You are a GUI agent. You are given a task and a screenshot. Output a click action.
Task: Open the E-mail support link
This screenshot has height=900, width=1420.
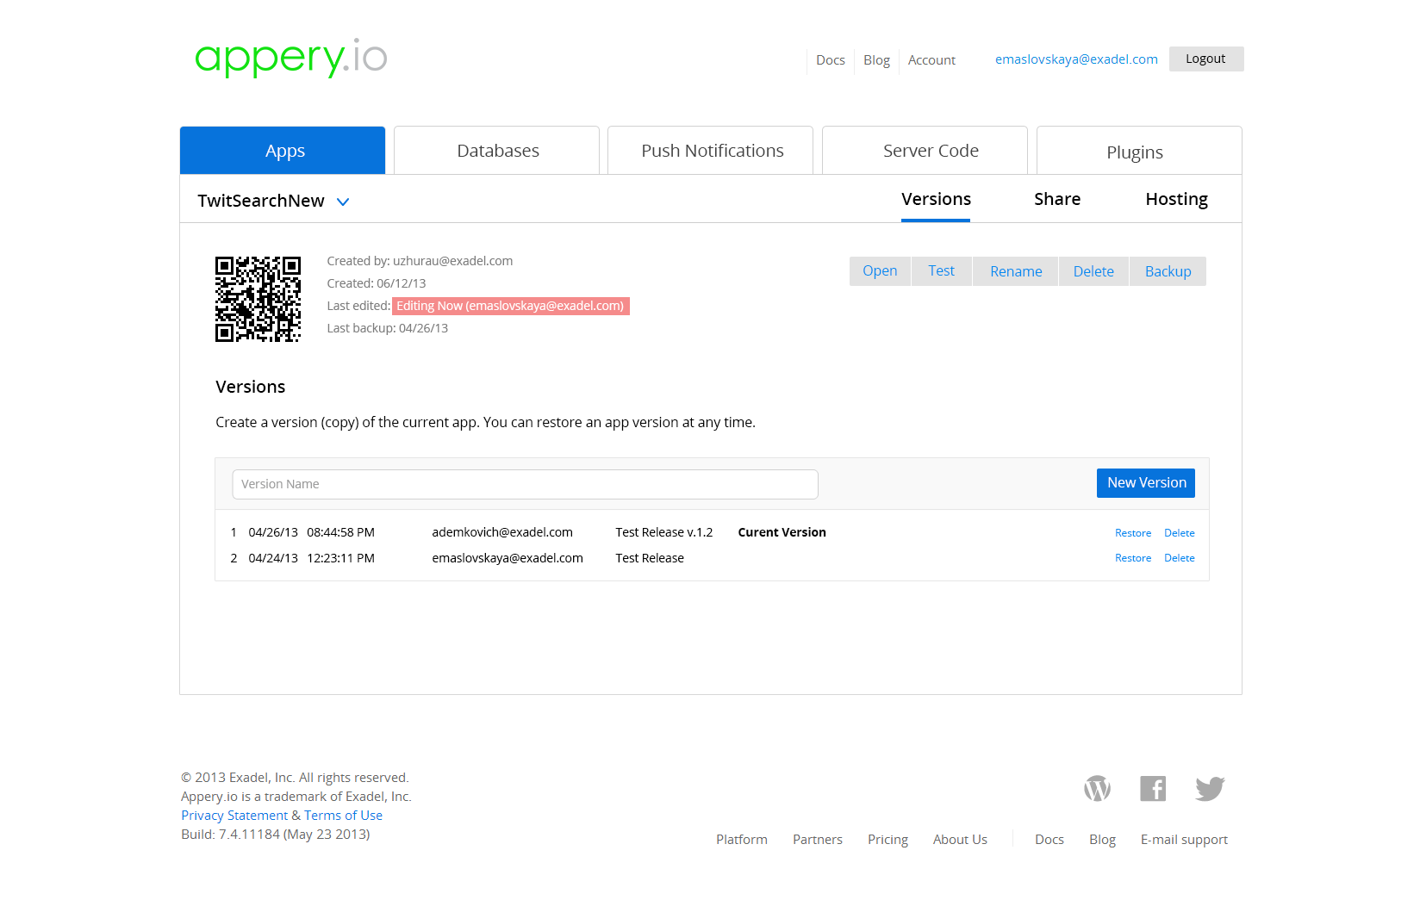coord(1184,840)
